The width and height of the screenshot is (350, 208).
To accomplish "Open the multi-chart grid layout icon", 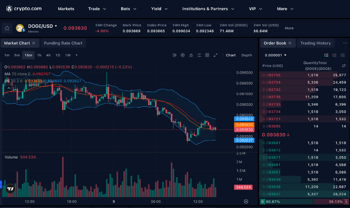I will point(207,55).
